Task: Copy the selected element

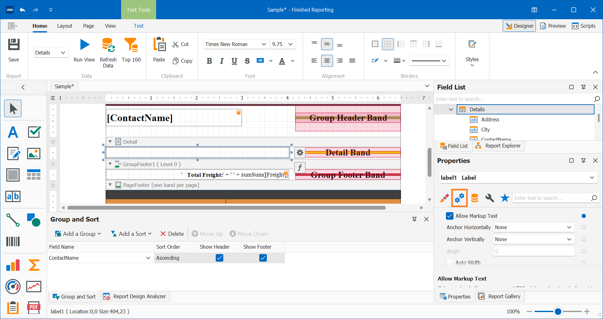Action: tap(183, 61)
